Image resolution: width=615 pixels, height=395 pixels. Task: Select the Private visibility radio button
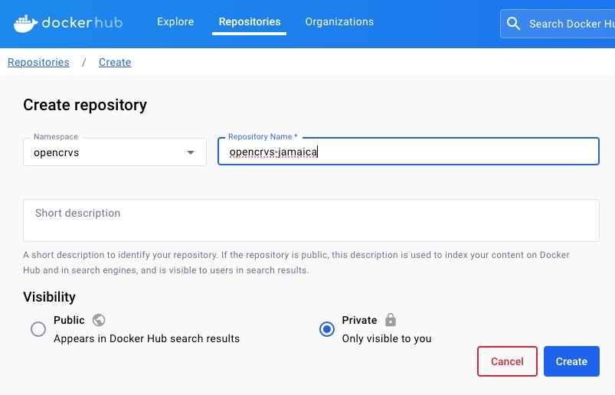point(327,329)
